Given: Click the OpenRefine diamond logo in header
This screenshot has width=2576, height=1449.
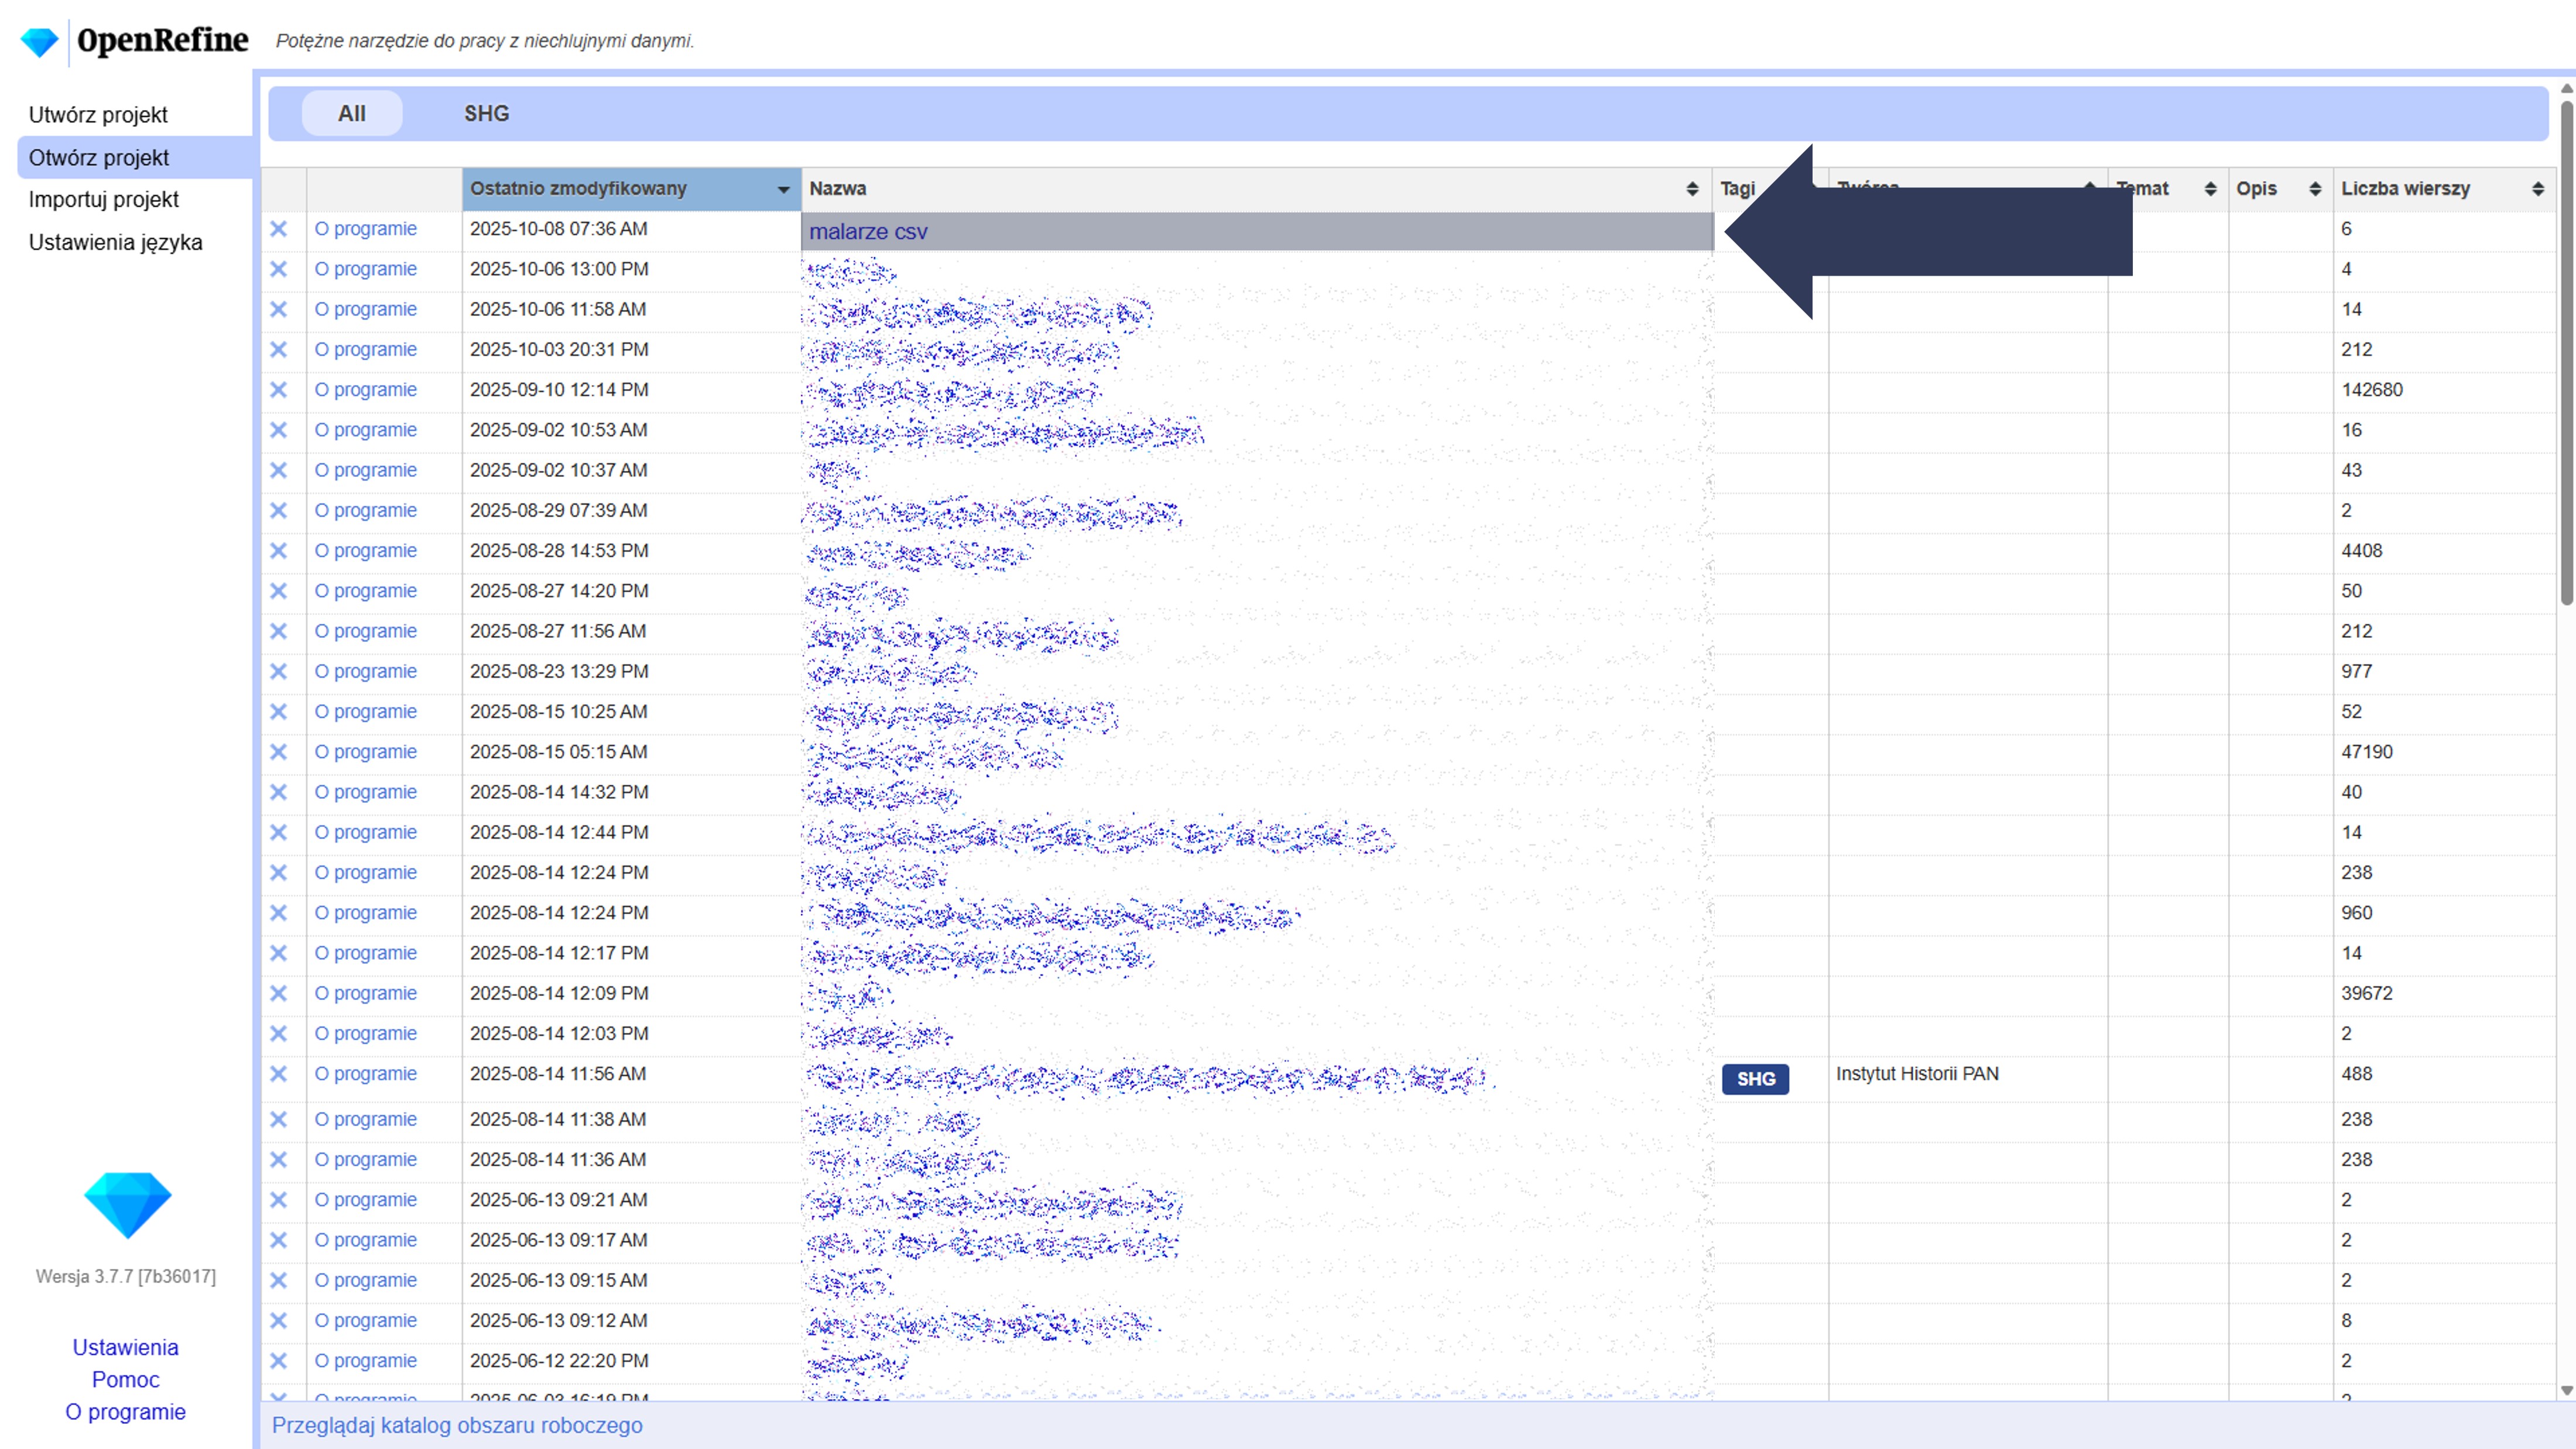Looking at the screenshot, I should click(39, 42).
